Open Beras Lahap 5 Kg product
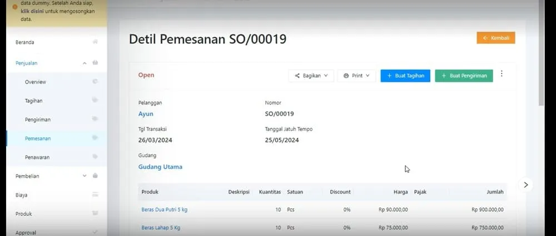The image size is (556, 236). point(161,228)
